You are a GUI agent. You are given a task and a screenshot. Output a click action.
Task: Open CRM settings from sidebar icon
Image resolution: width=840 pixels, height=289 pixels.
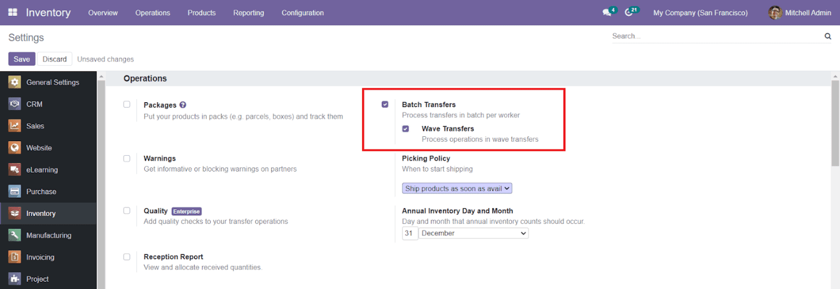15,104
